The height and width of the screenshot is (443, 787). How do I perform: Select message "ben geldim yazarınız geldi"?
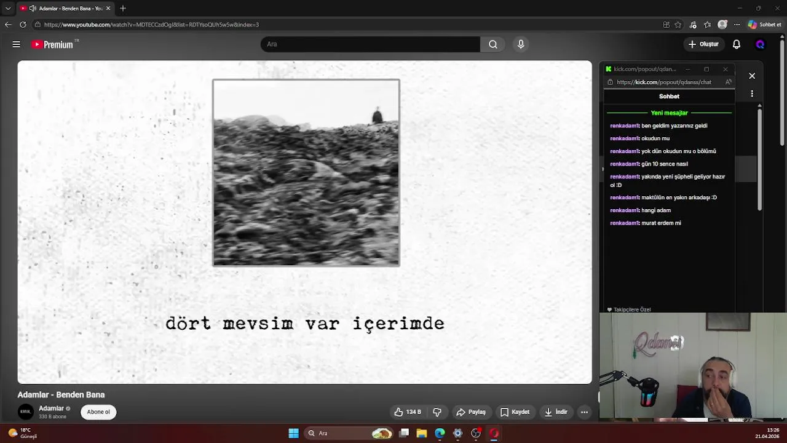click(674, 126)
